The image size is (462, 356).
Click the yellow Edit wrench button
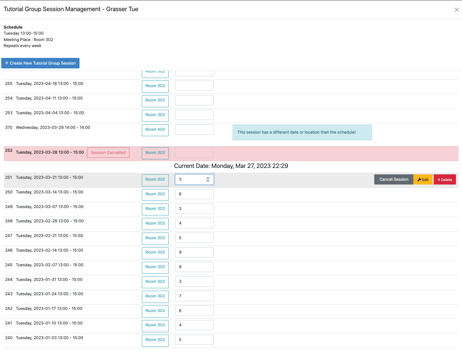pos(423,180)
